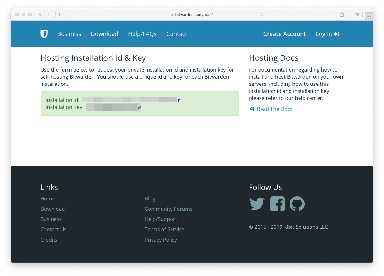Open a new tab with plus button
The height and width of the screenshot is (276, 384).
(369, 16)
